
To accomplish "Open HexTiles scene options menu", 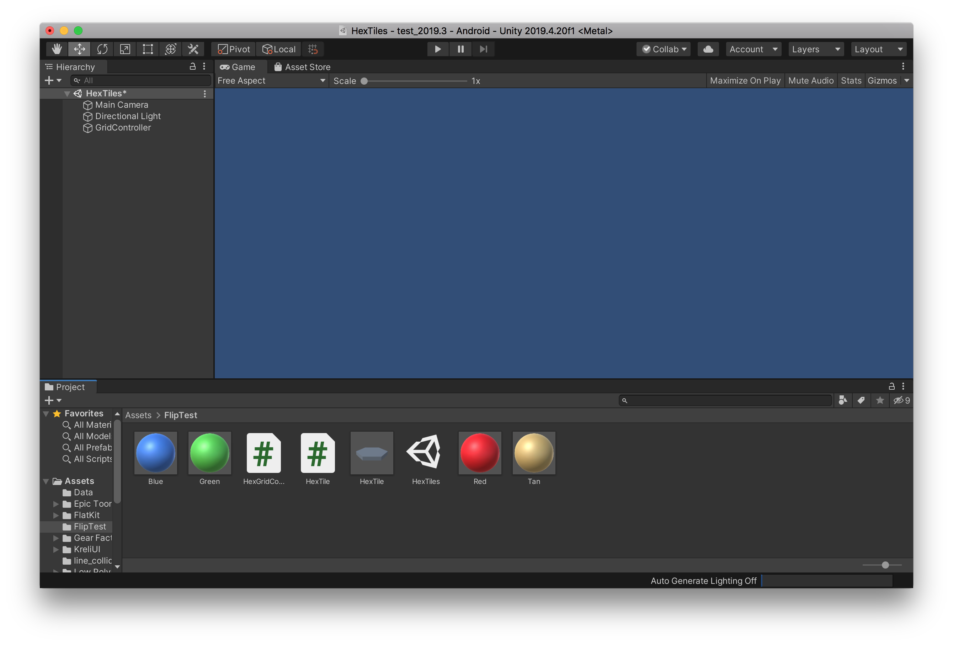I will tap(204, 94).
